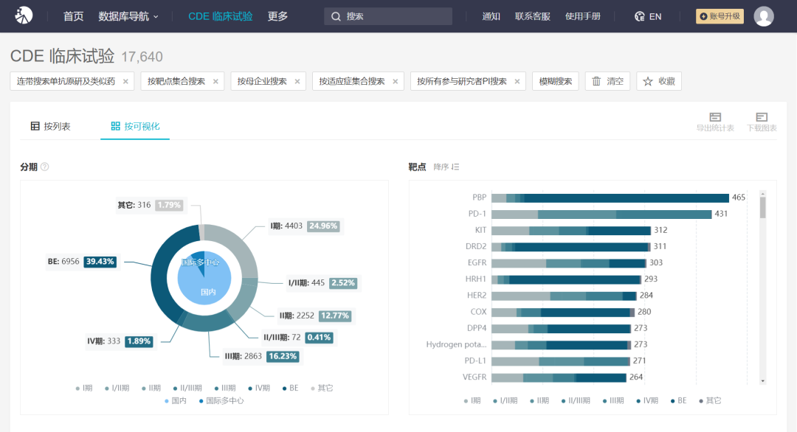Click the 24.96% I期 percentage label
The image size is (797, 432).
point(323,226)
